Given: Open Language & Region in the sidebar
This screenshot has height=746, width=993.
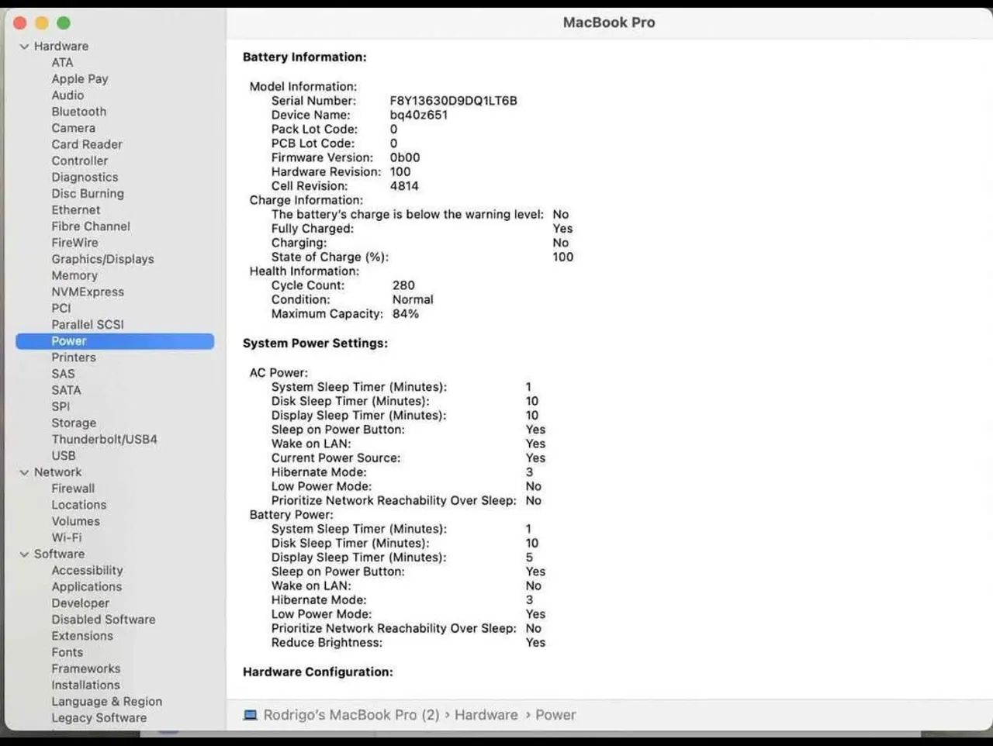Looking at the screenshot, I should [x=107, y=702].
